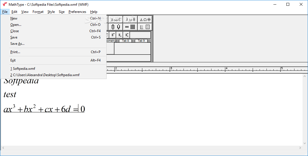Click the ruler at the 4 inch mark
Screen dimensions: 308x156
[225, 69]
